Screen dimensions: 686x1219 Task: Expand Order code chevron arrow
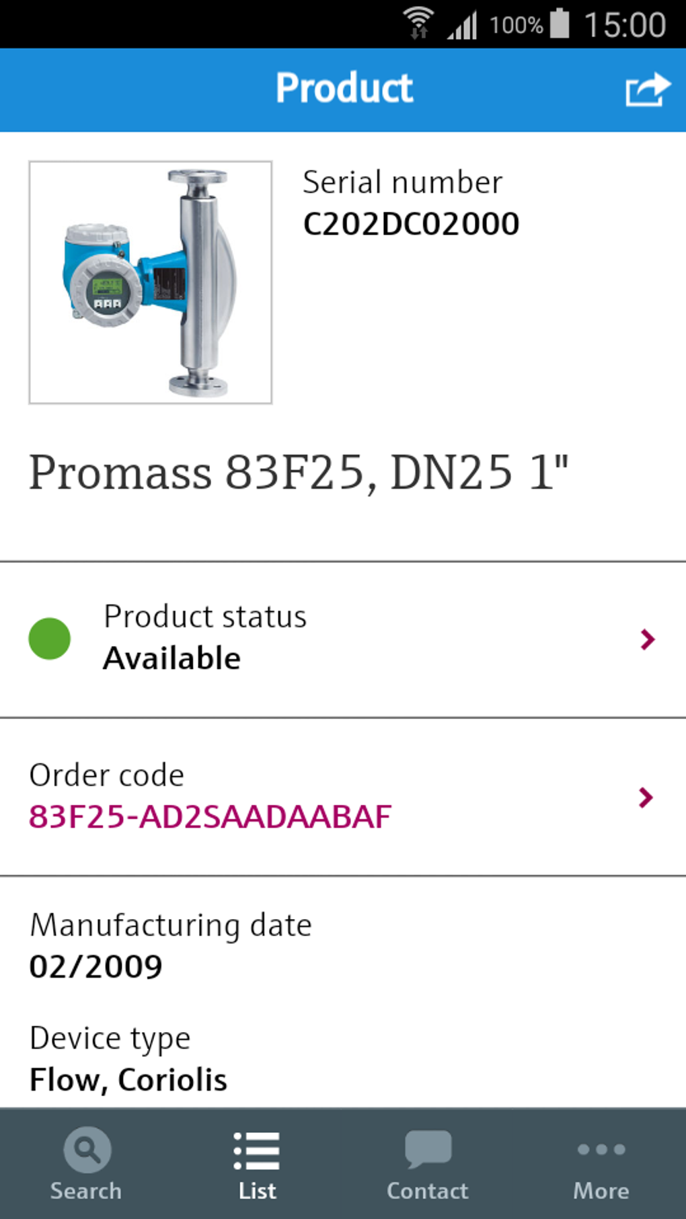pyautogui.click(x=646, y=797)
